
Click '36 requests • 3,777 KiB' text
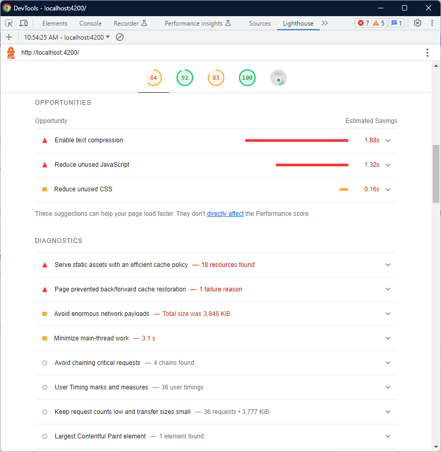point(236,412)
